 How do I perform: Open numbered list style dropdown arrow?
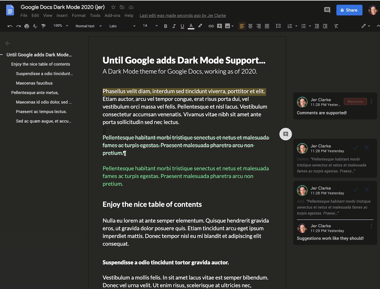(x=296, y=26)
